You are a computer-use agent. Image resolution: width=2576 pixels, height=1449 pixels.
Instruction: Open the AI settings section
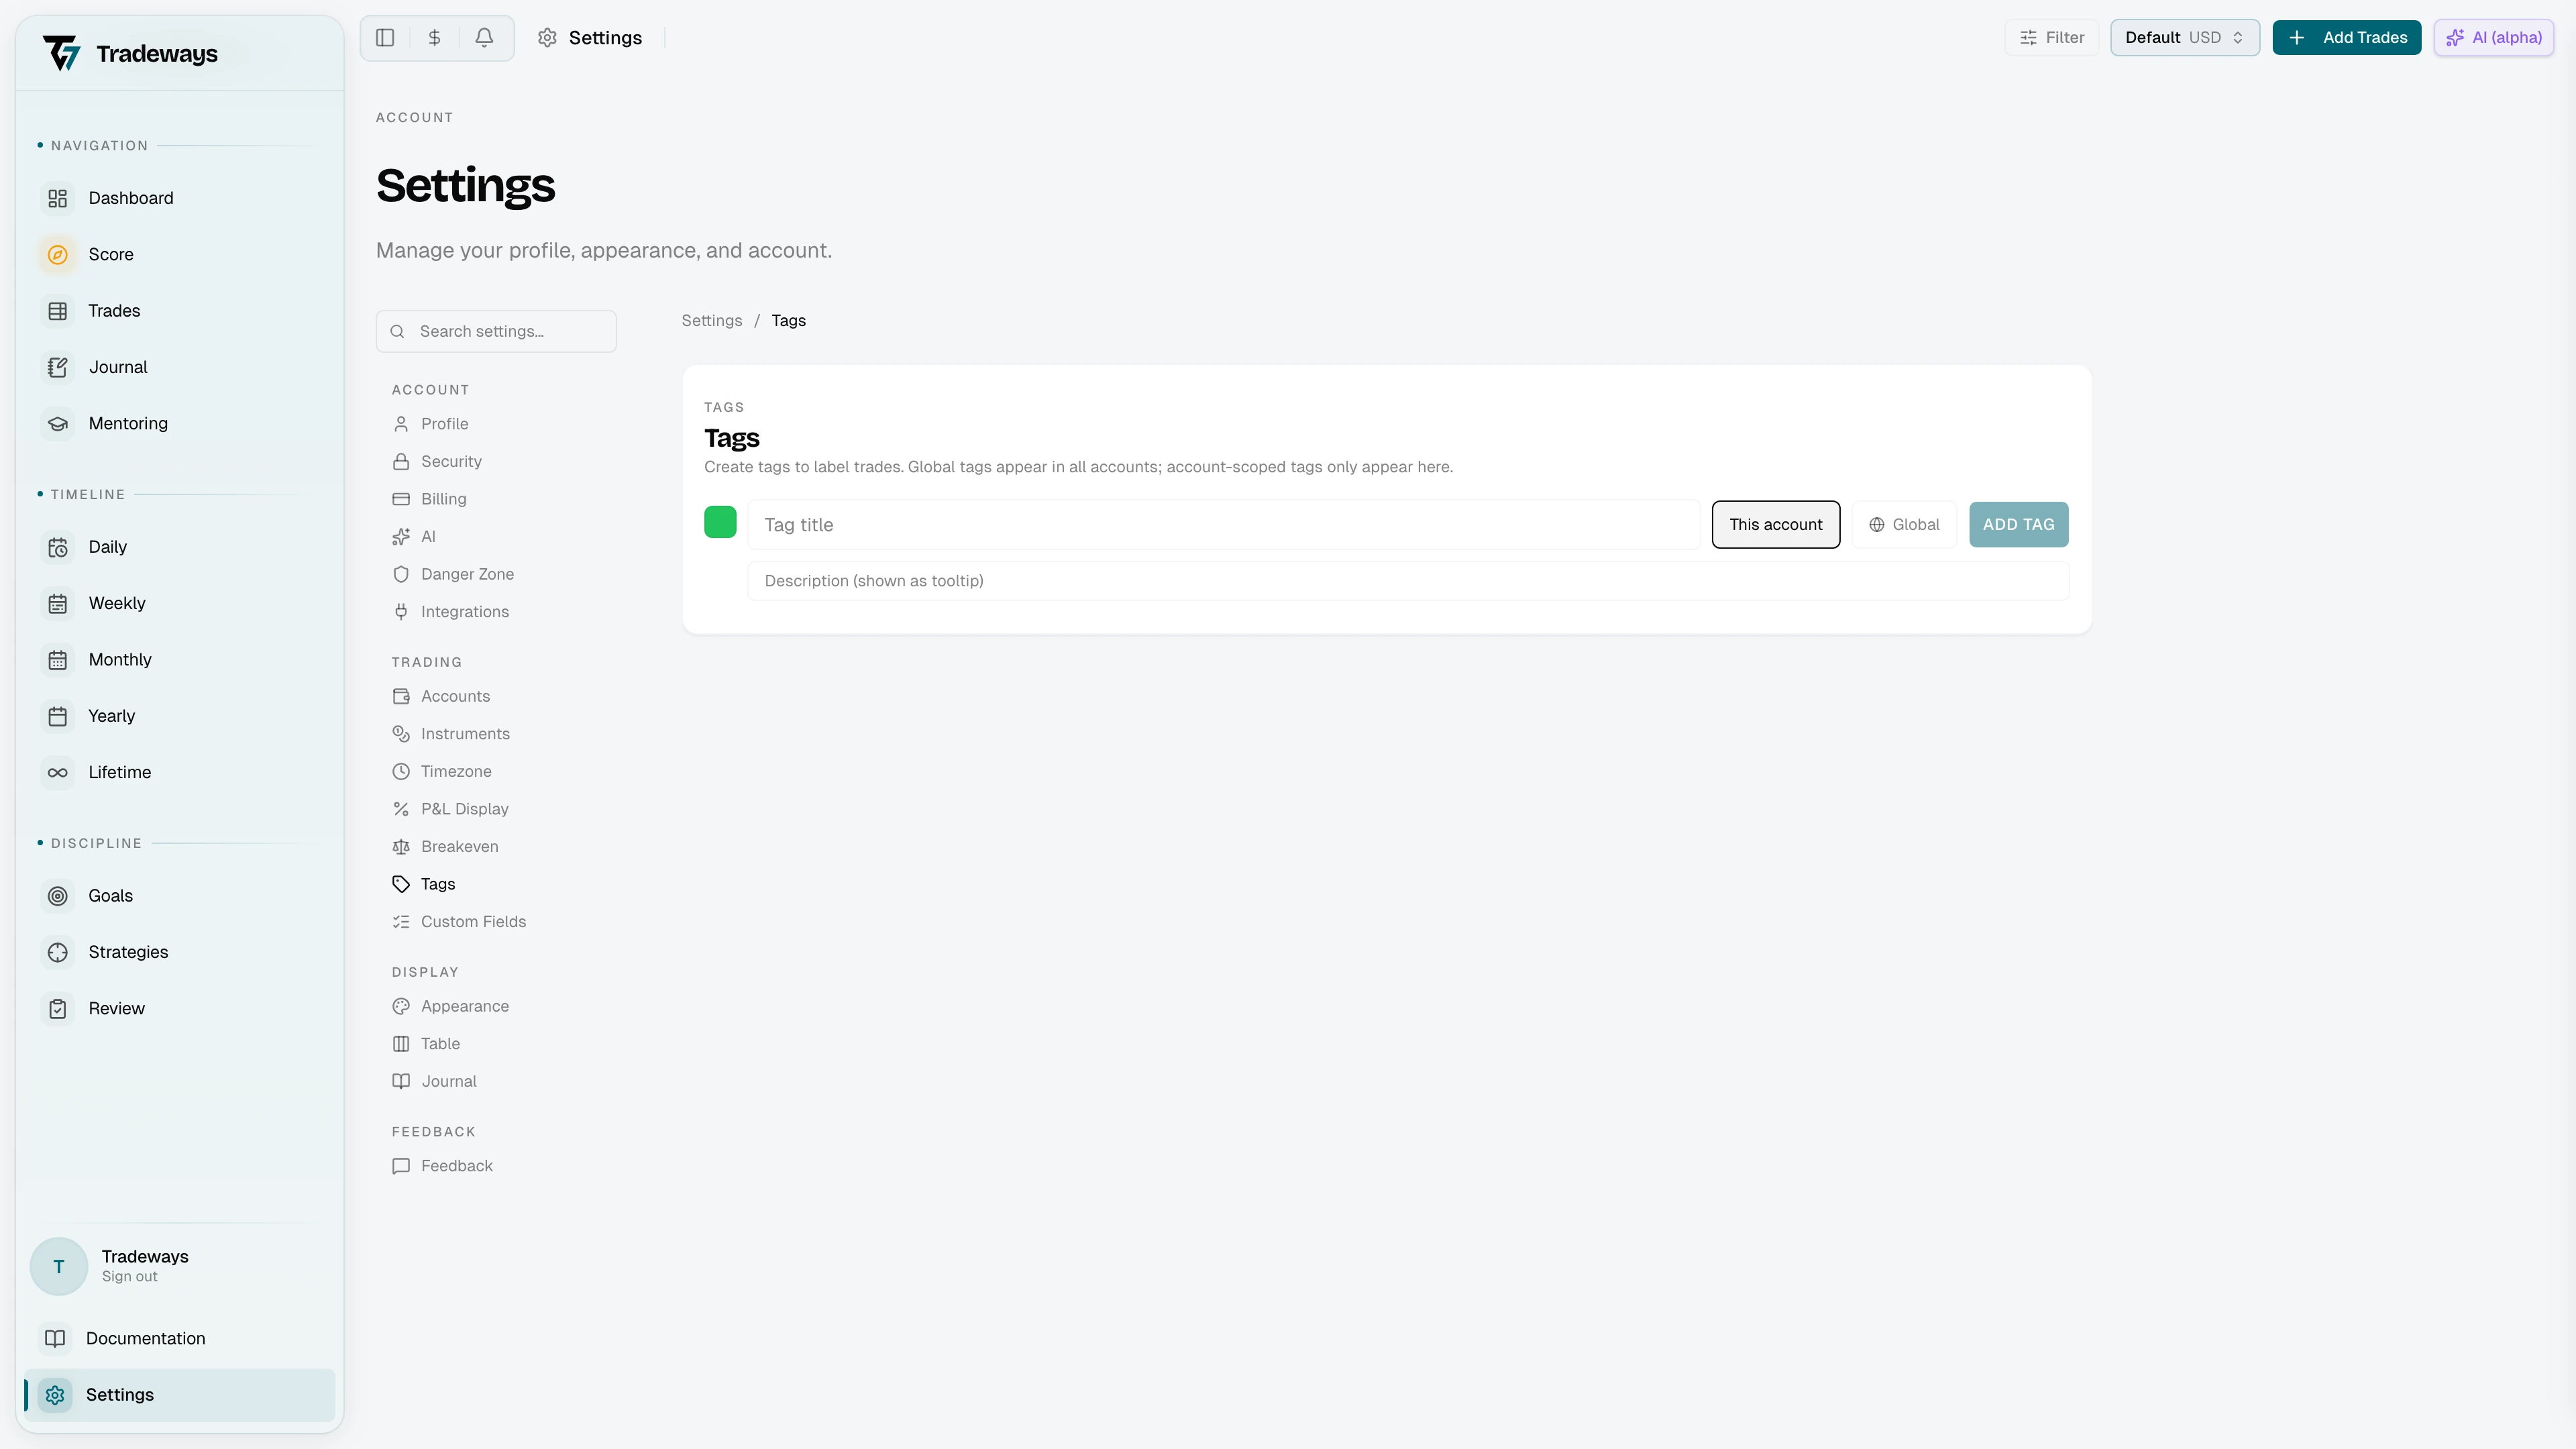[415, 537]
